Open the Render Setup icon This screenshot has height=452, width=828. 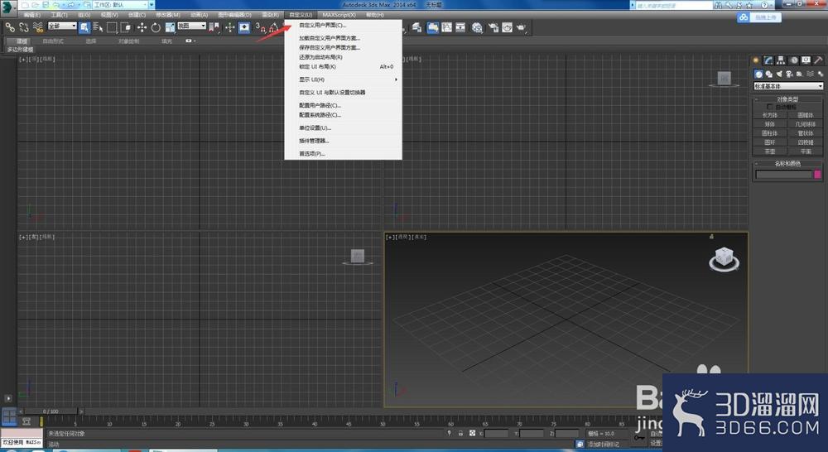tap(493, 27)
